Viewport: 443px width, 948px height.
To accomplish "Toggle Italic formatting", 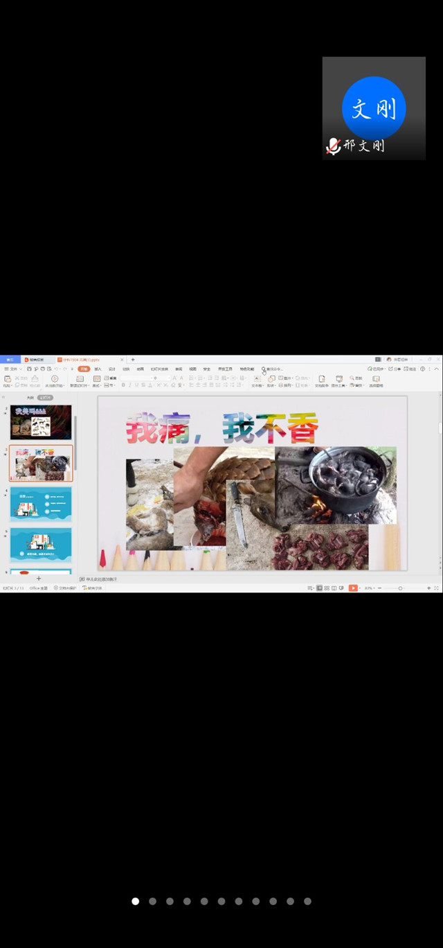I will tap(130, 385).
